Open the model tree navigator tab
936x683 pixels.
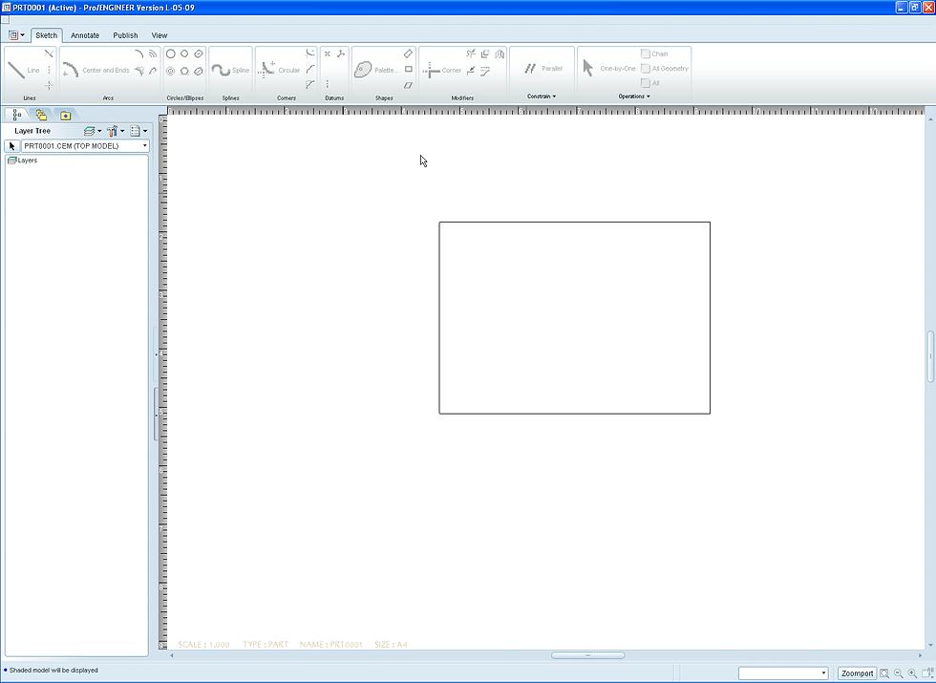pos(17,115)
